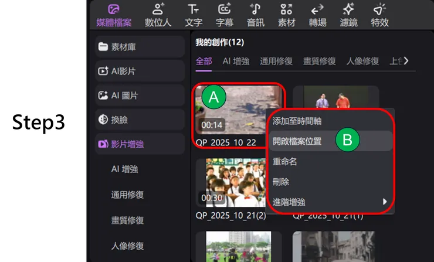Image resolution: width=434 pixels, height=262 pixels.
Task: Open the 字幕 subtitles panel
Action: tap(225, 15)
